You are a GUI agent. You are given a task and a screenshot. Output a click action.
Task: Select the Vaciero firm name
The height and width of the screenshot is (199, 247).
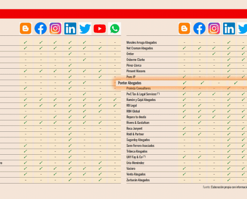click(131, 169)
